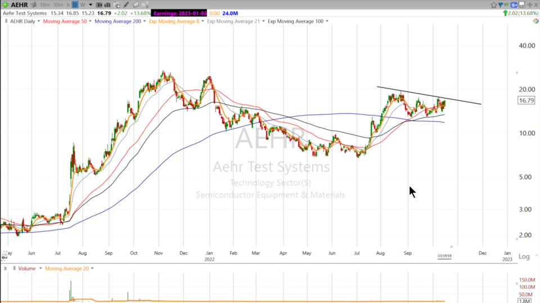
Task: Click the blue flag icon
Action: (501, 5)
